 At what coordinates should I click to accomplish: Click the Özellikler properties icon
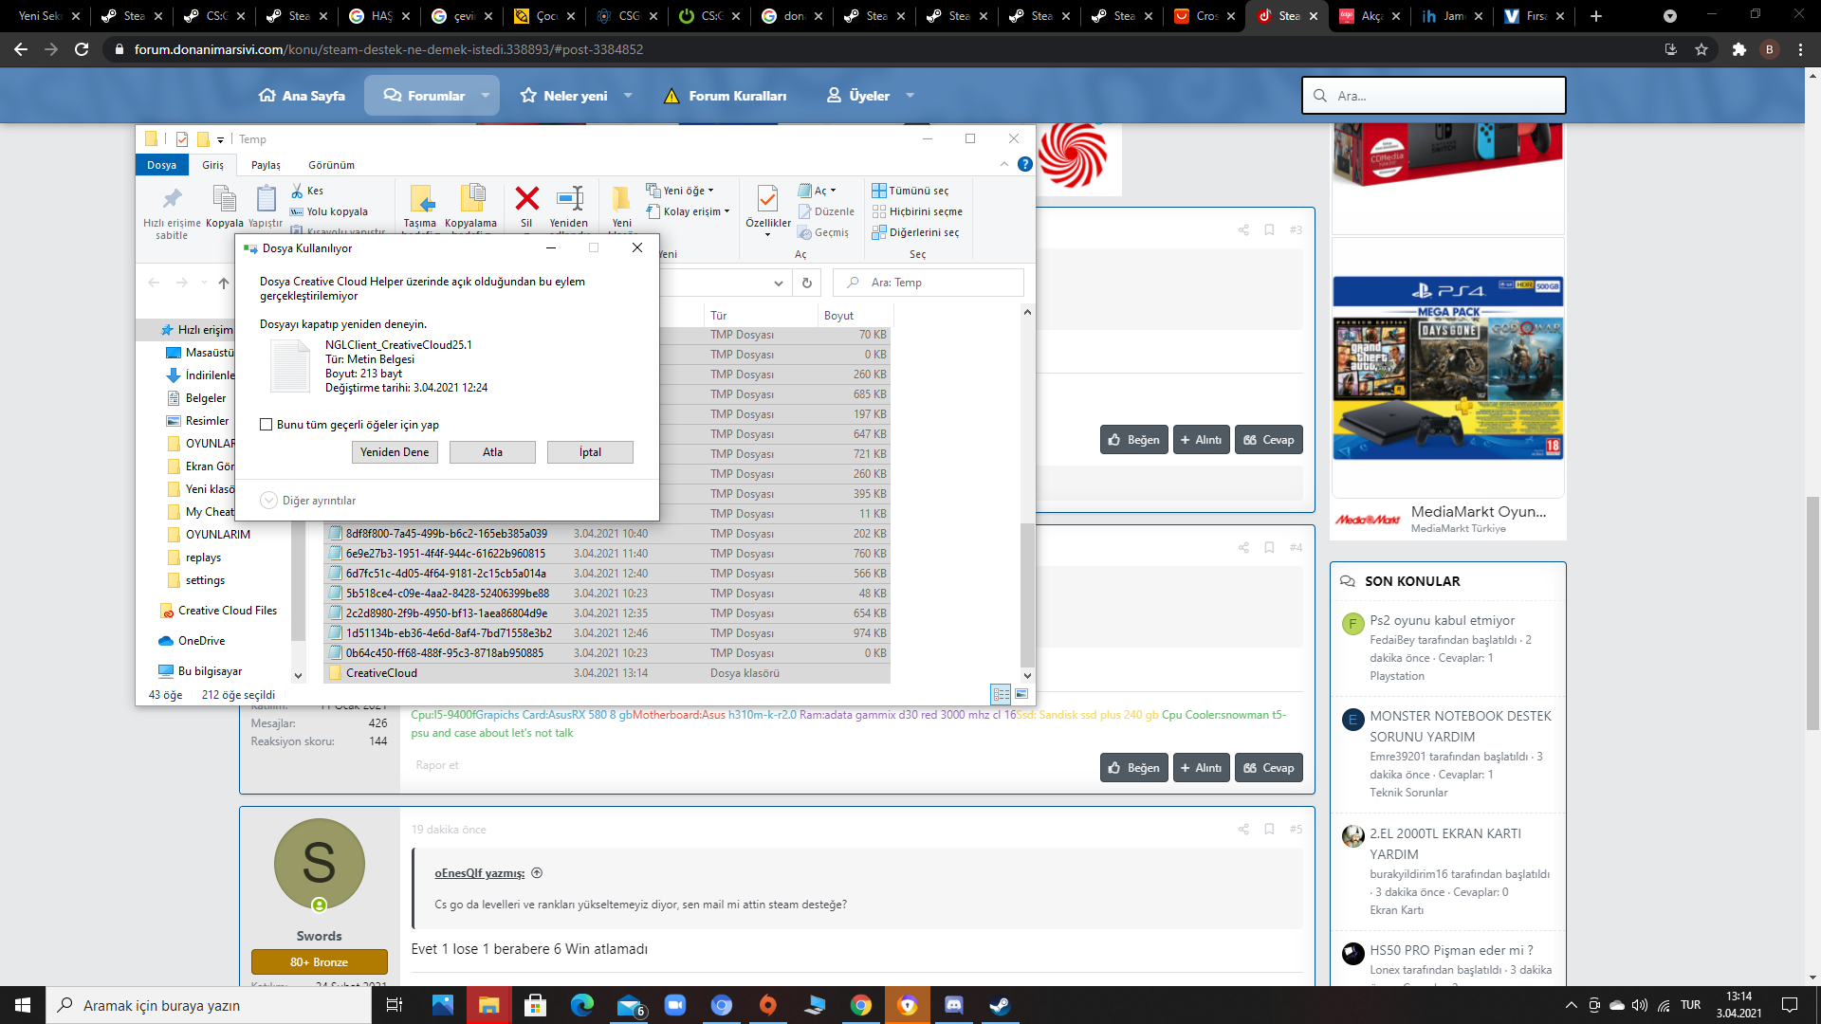(x=767, y=200)
